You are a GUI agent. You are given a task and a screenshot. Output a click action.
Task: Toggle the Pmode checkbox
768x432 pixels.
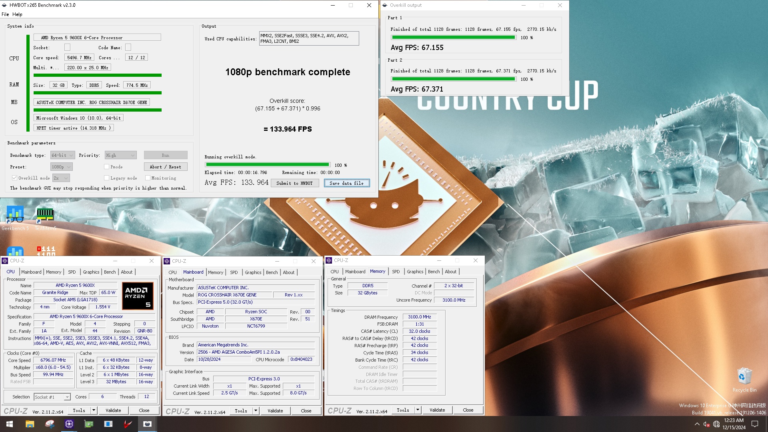(106, 167)
